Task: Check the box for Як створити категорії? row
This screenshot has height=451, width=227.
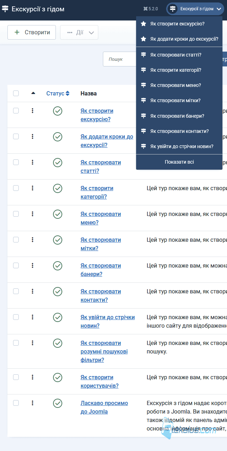Action: tap(16, 188)
